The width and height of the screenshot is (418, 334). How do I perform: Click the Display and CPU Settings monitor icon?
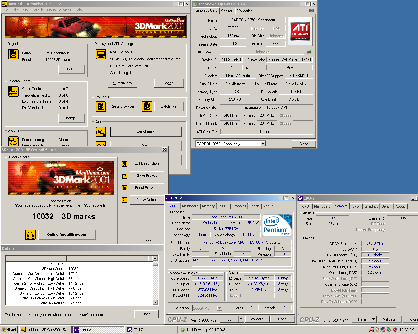coord(101,54)
